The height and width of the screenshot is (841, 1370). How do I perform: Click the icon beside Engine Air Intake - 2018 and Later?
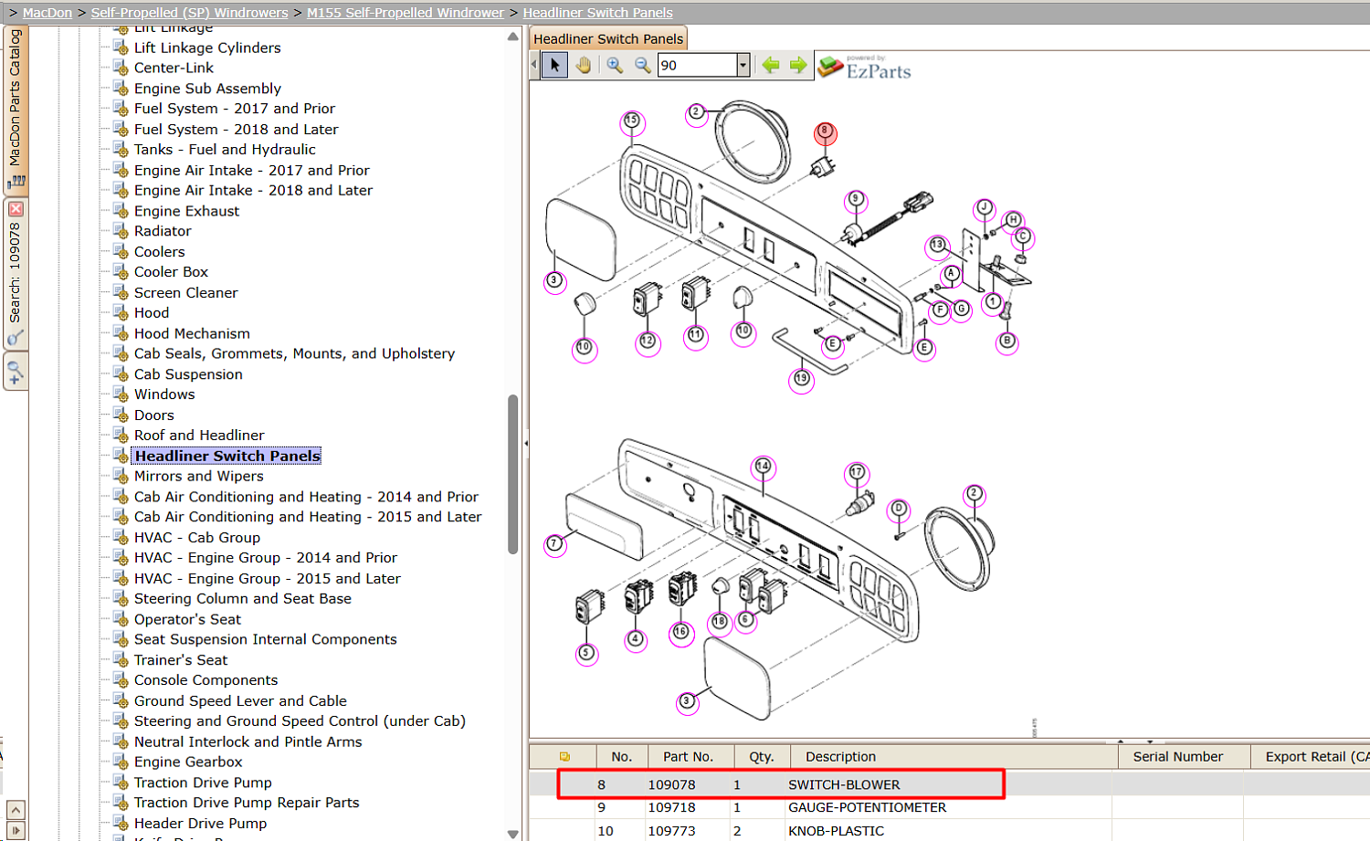tap(121, 191)
